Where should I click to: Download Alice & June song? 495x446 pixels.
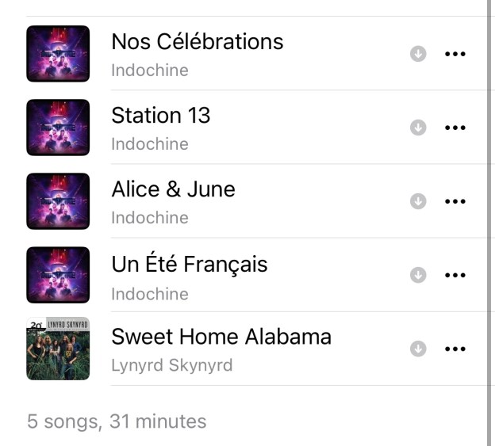click(x=418, y=201)
